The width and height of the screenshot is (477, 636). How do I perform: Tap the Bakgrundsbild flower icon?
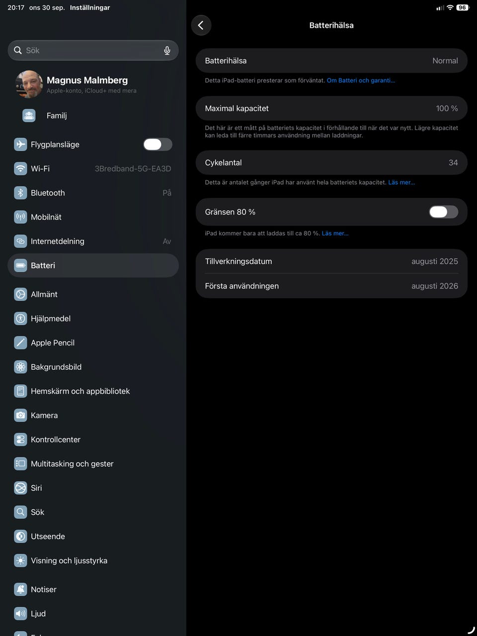coord(20,367)
